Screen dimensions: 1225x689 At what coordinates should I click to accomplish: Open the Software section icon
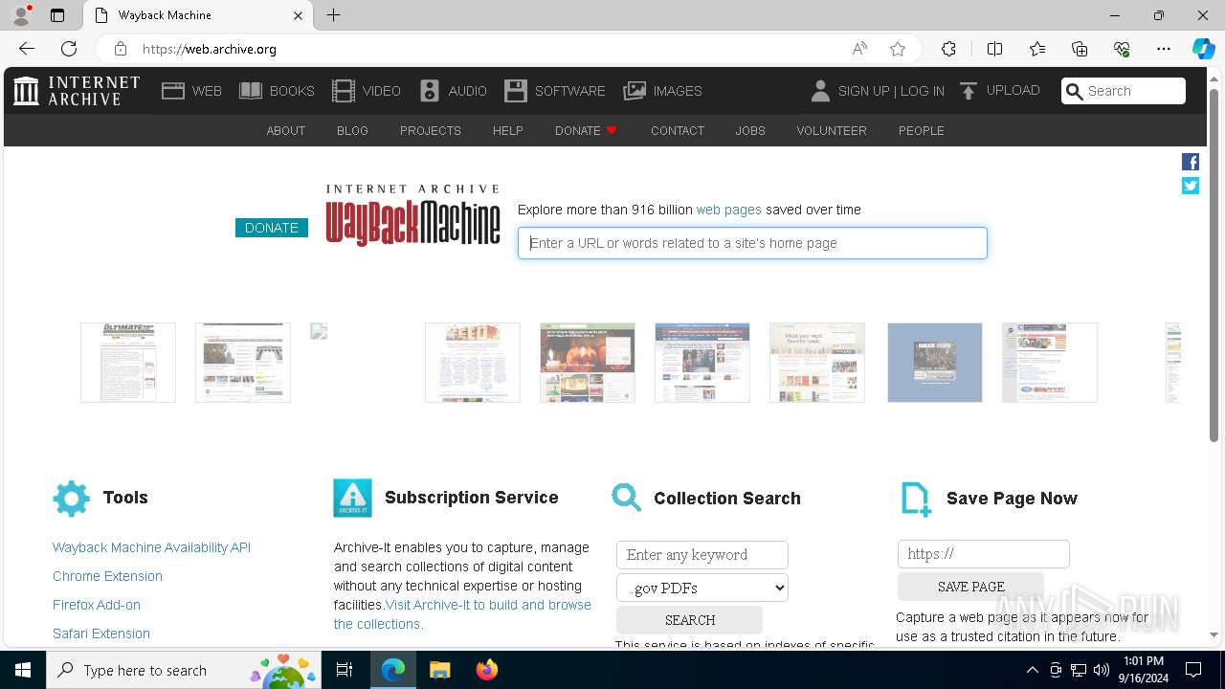point(516,91)
